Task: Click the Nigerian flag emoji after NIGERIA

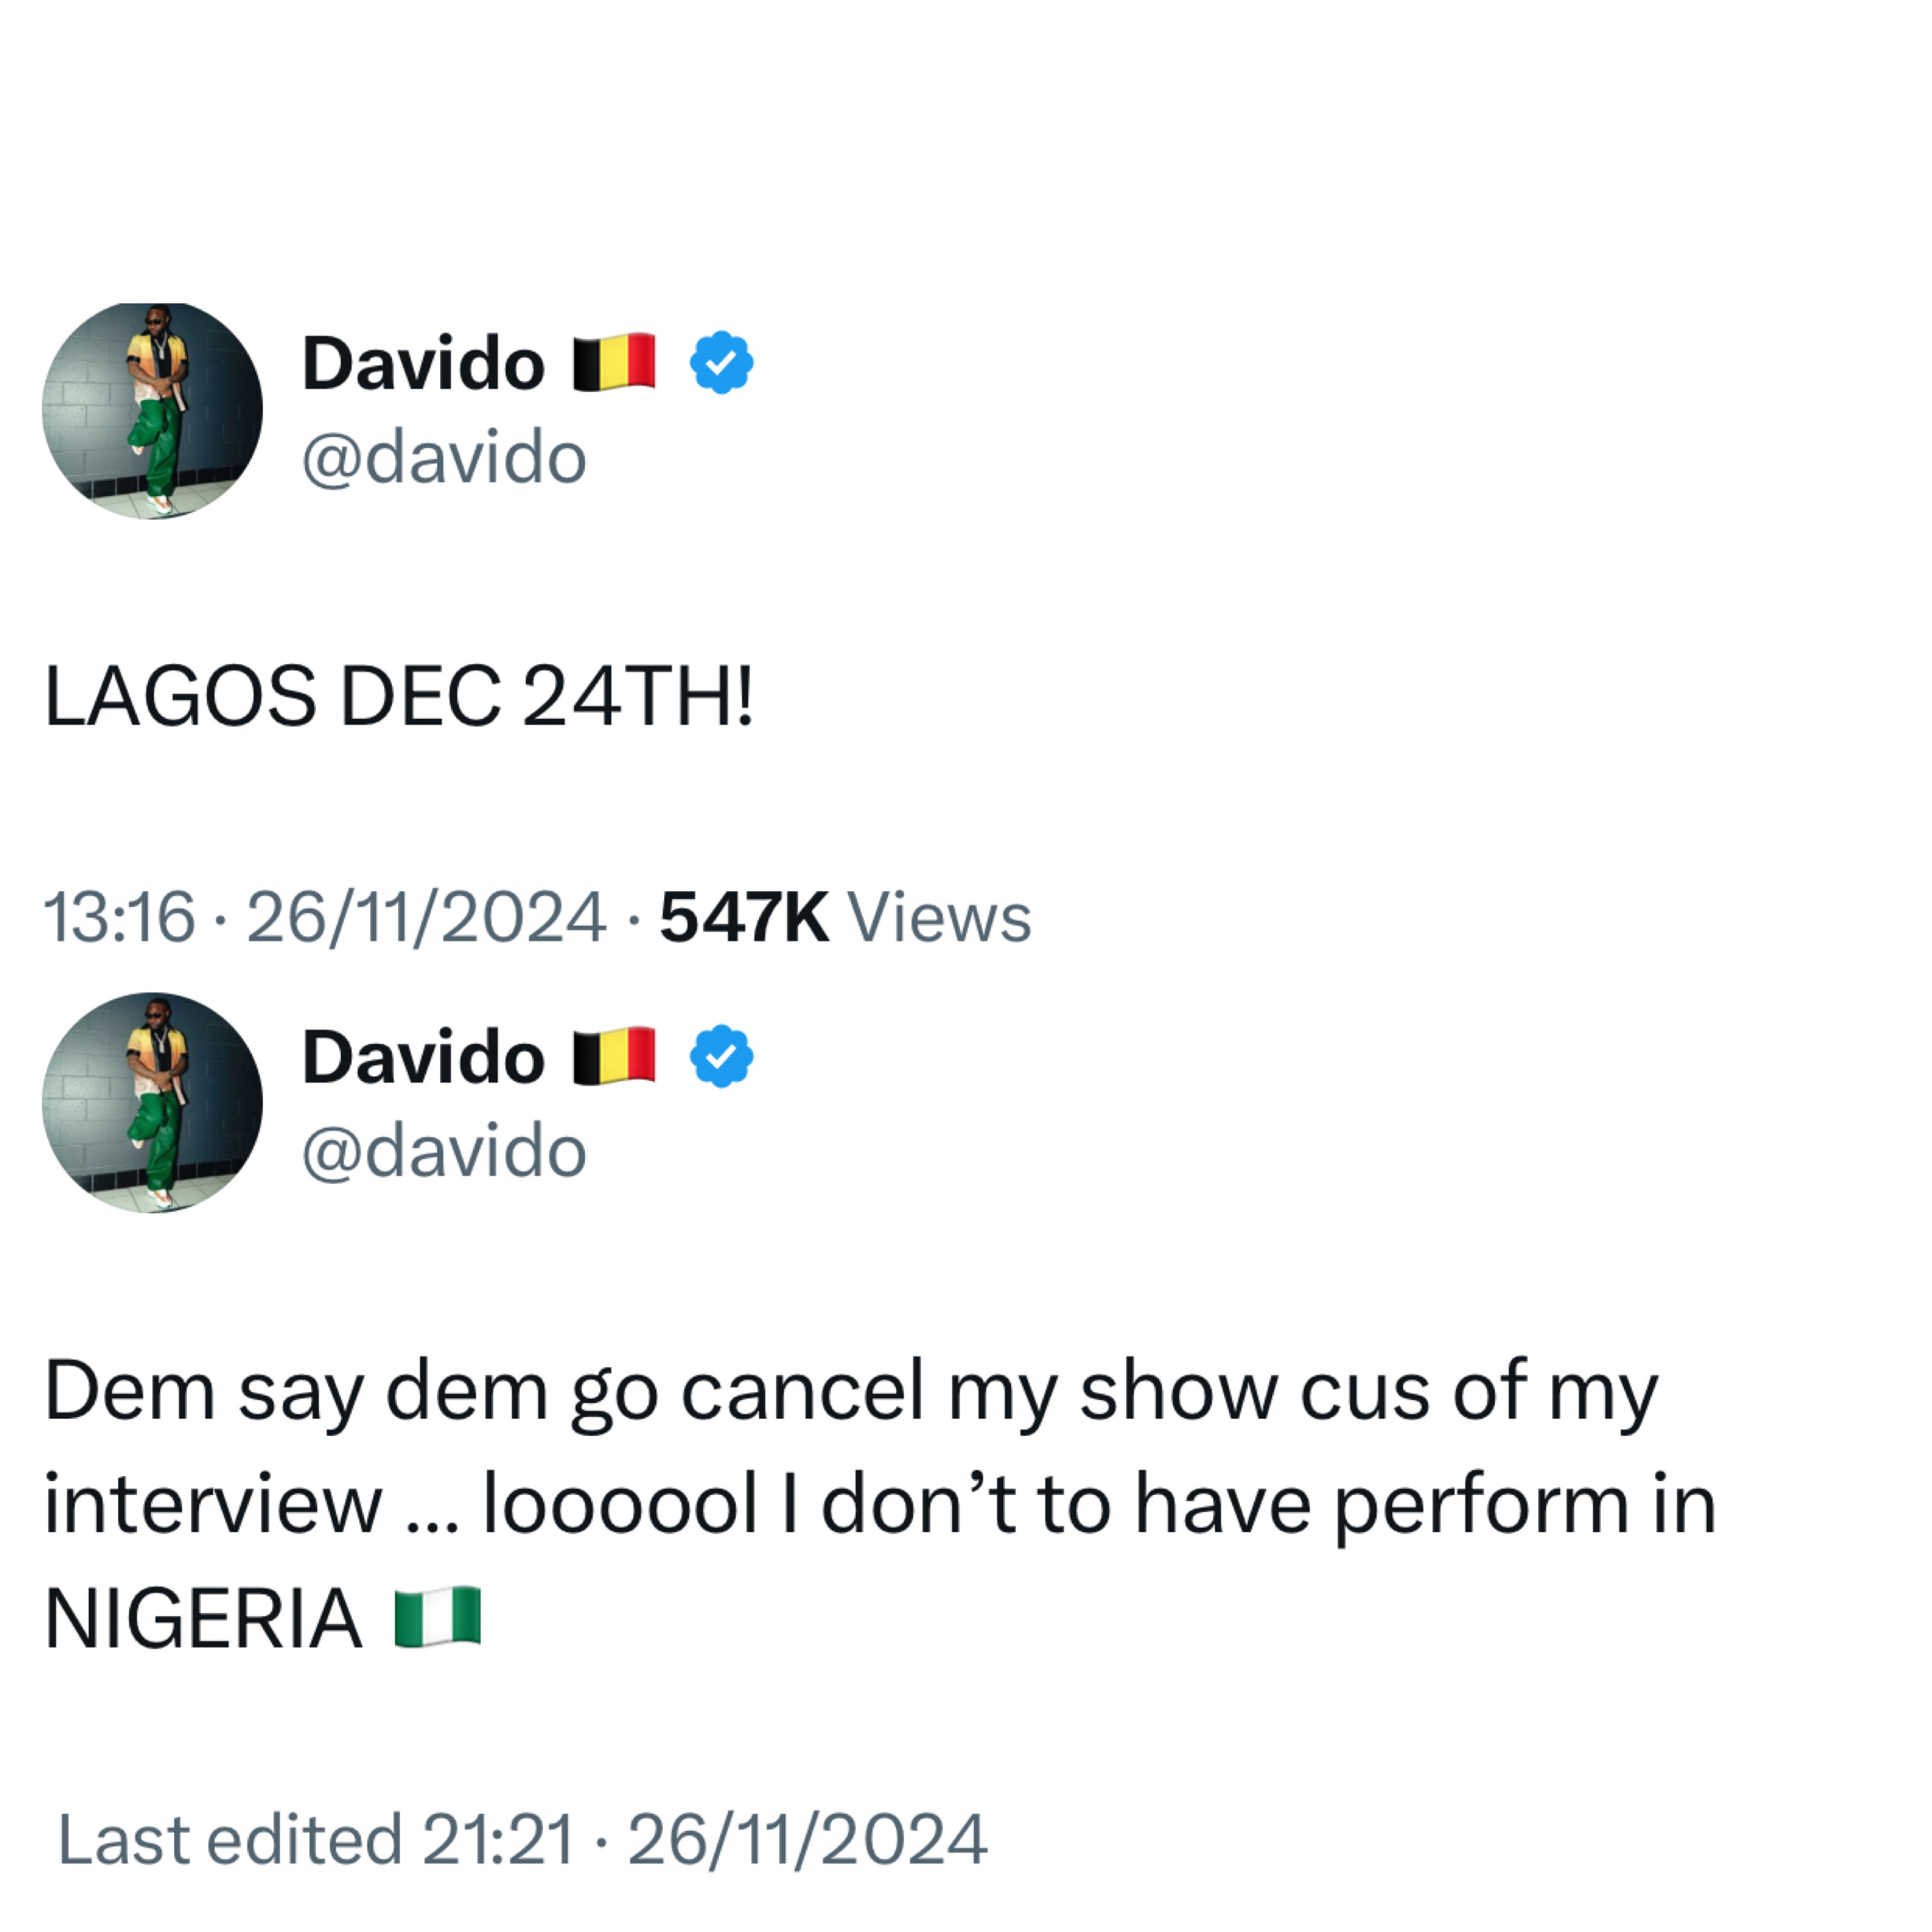Action: pos(438,1617)
